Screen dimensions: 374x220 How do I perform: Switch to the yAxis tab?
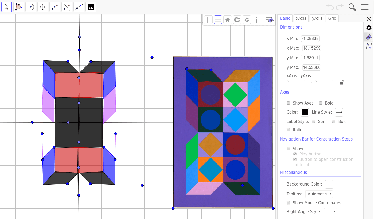317,18
